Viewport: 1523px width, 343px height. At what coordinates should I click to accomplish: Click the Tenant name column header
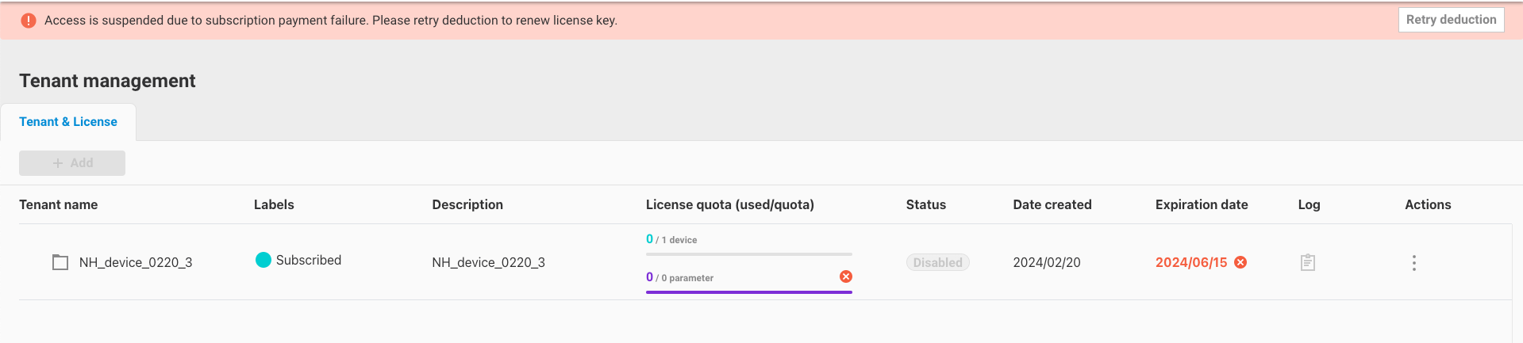click(x=59, y=204)
